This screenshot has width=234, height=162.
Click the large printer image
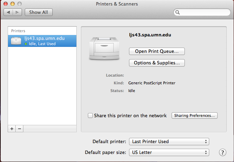(104, 48)
